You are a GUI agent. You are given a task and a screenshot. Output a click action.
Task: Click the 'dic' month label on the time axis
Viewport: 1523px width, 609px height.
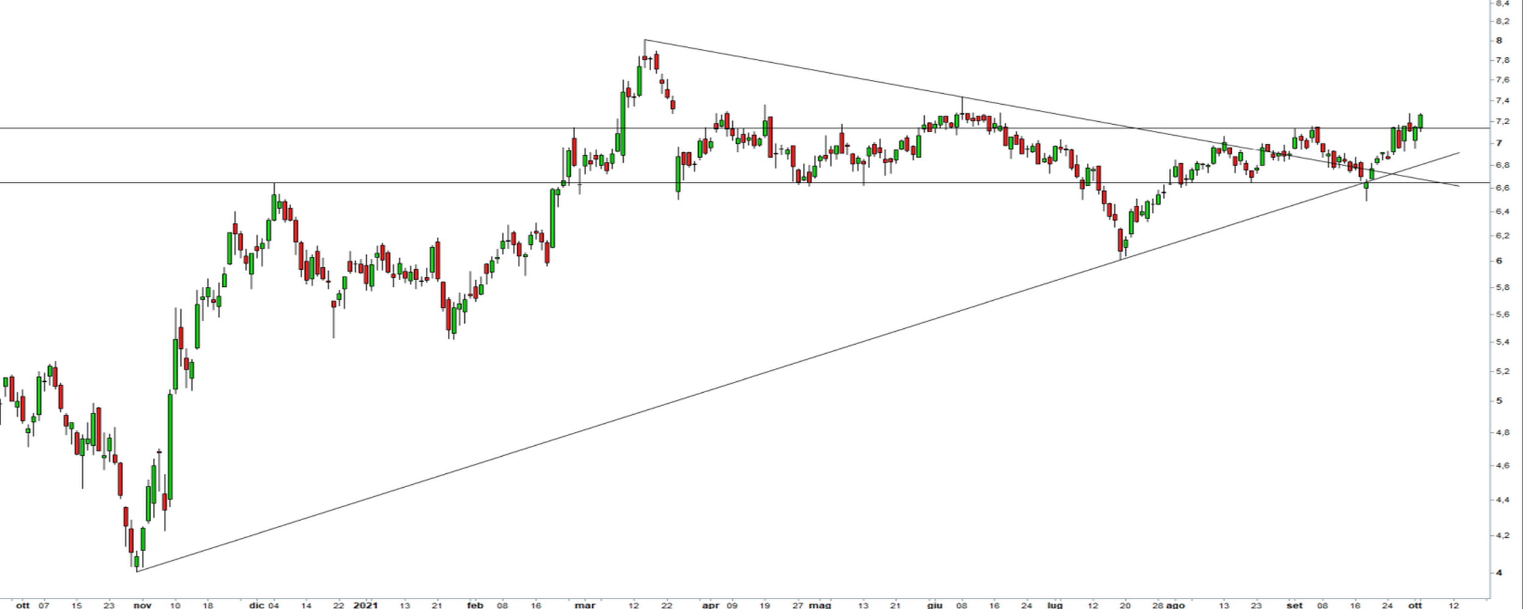click(256, 605)
